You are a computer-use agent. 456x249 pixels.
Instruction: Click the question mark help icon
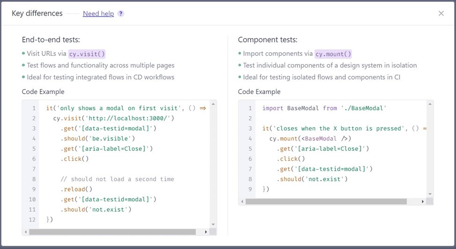121,14
